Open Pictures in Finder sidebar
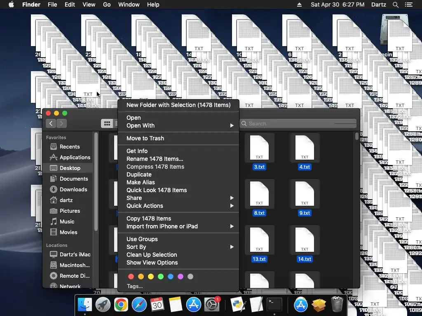This screenshot has width=422, height=316. [x=70, y=211]
